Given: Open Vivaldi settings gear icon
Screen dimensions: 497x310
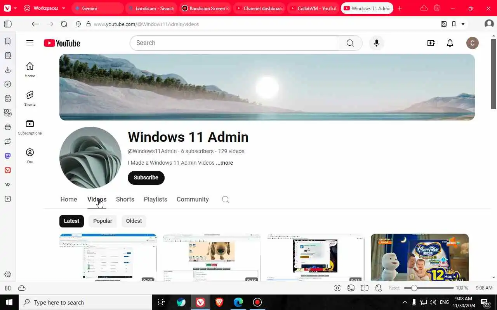Looking at the screenshot, I should [8, 274].
